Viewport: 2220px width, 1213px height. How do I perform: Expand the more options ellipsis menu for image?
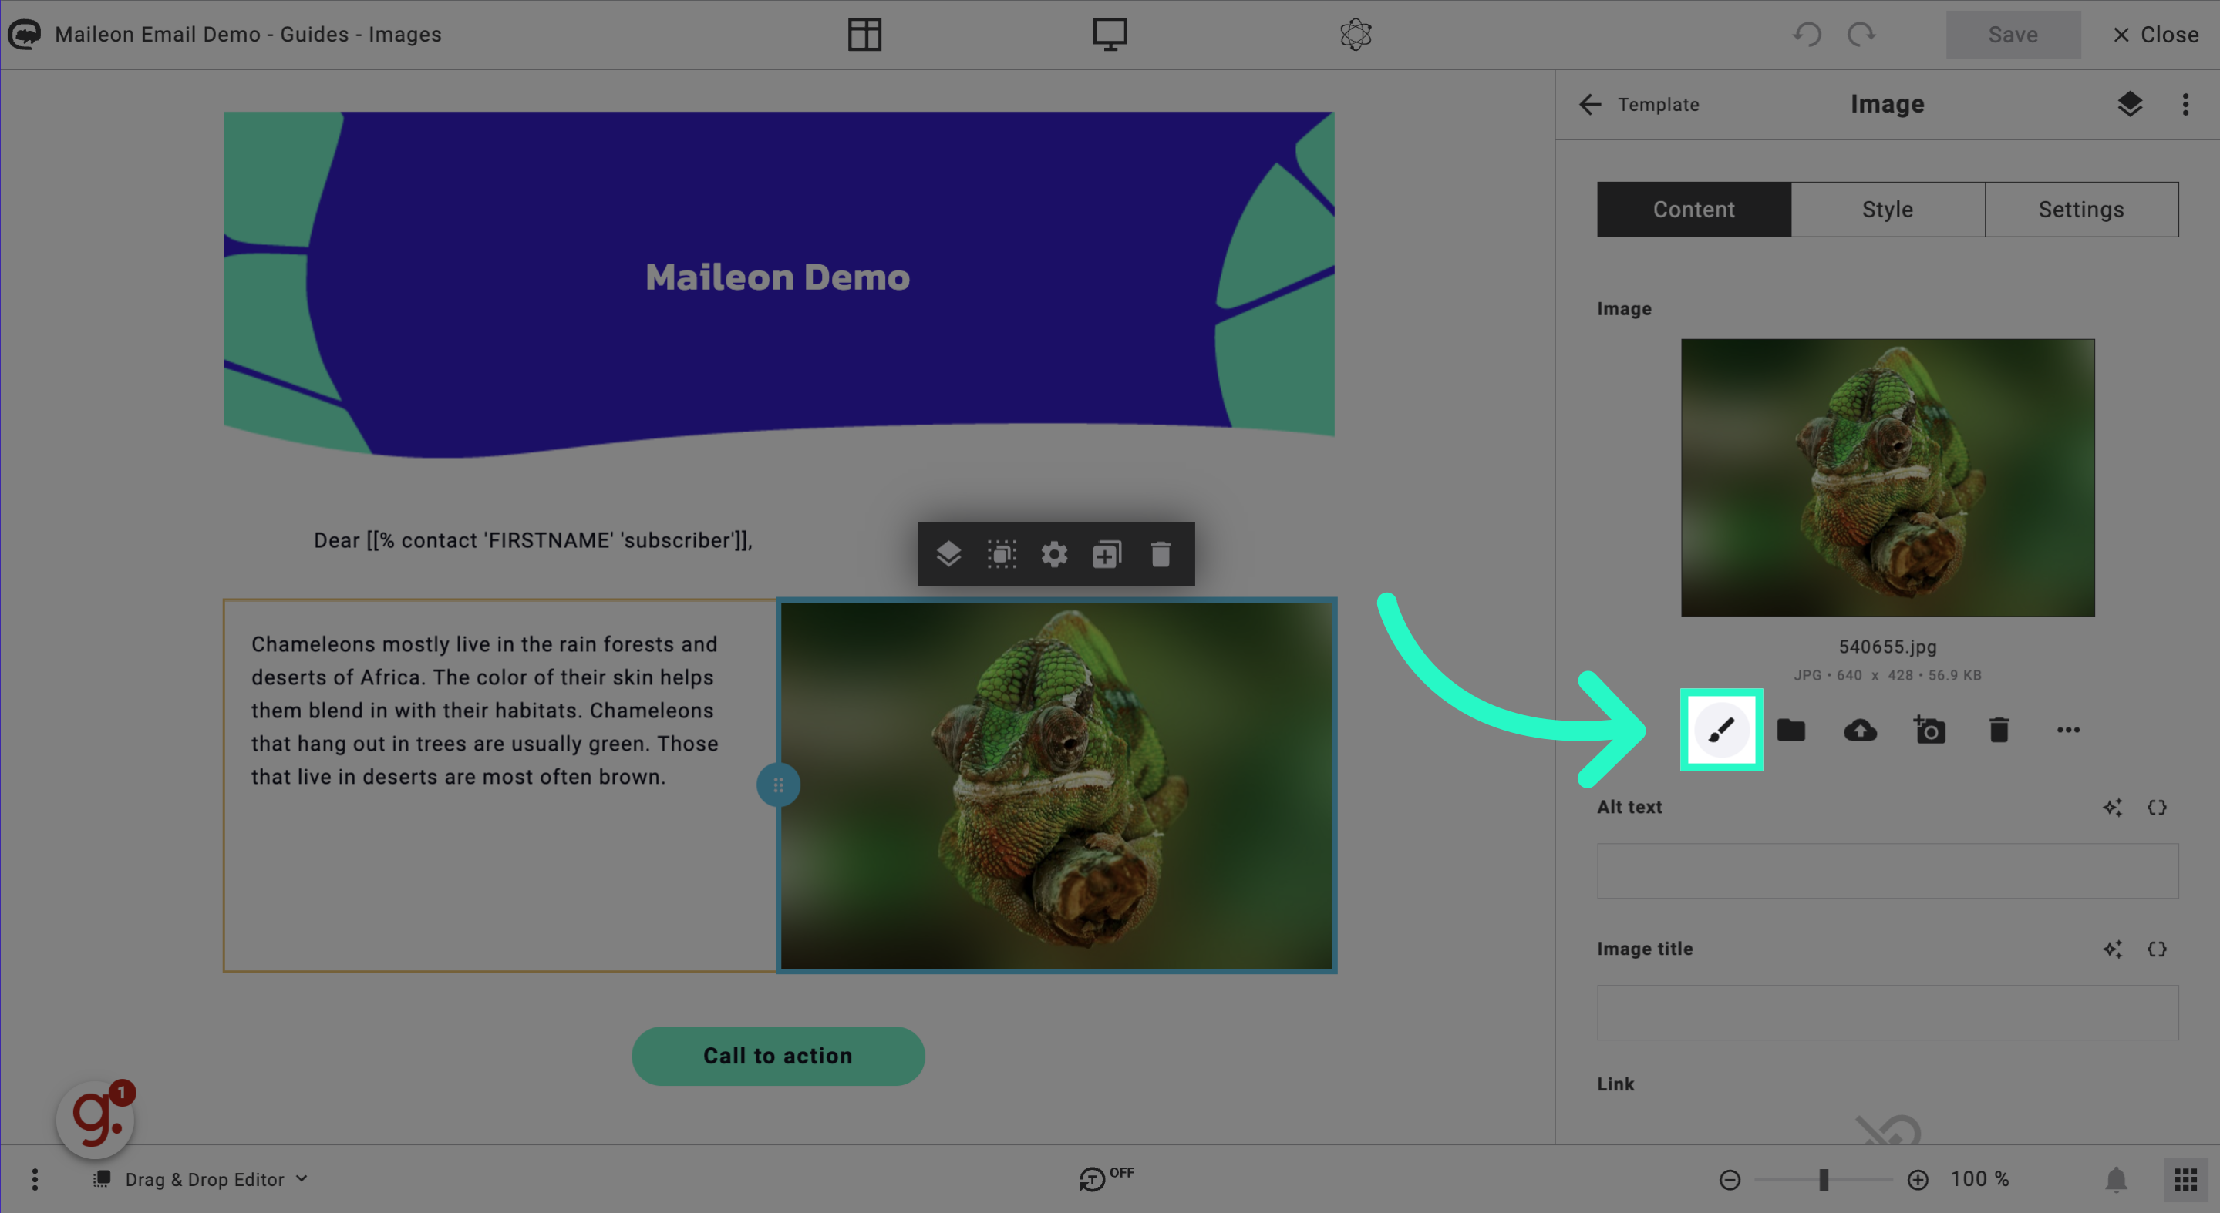click(2067, 729)
